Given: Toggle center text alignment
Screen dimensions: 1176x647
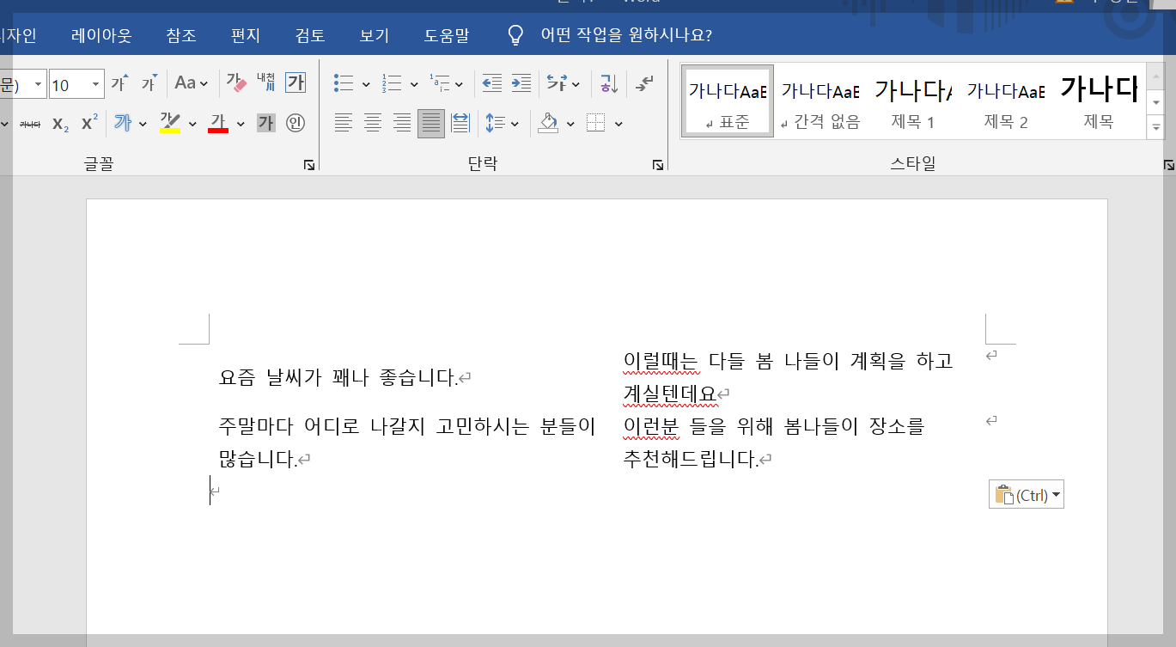Looking at the screenshot, I should (372, 123).
